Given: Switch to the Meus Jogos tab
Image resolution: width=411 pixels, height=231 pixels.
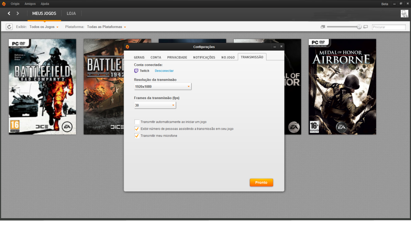Looking at the screenshot, I should [44, 13].
